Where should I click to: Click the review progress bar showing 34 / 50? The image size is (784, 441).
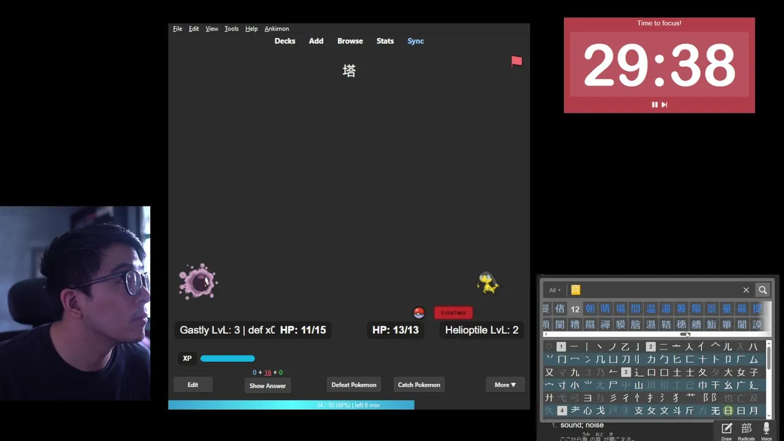pos(349,405)
